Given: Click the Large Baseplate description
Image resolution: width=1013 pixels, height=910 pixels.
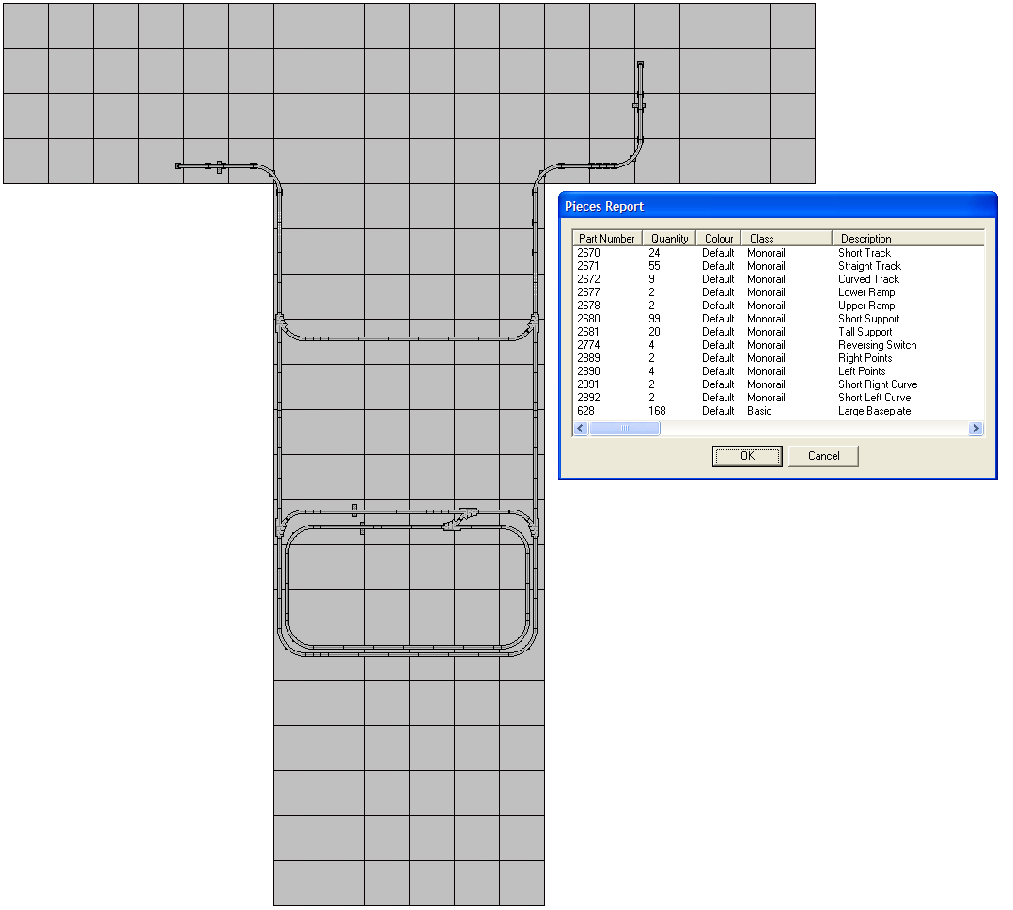Looking at the screenshot, I should coord(874,411).
